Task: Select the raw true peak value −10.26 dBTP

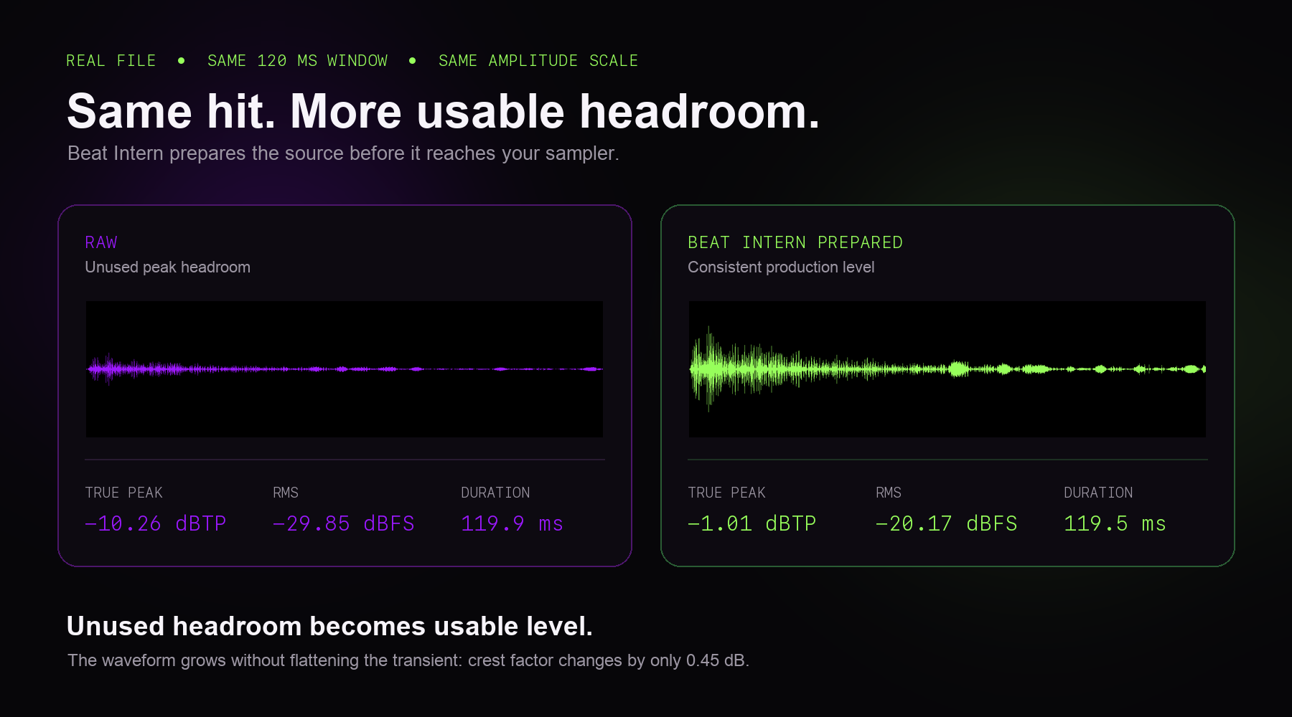Action: click(x=156, y=523)
